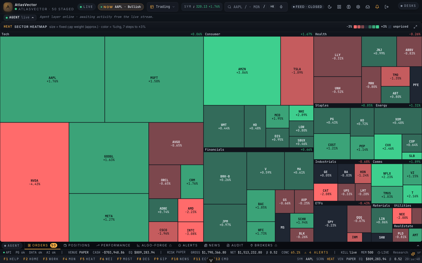Select the NVDA heatmap tile
The image size is (422, 263).
tap(35, 182)
